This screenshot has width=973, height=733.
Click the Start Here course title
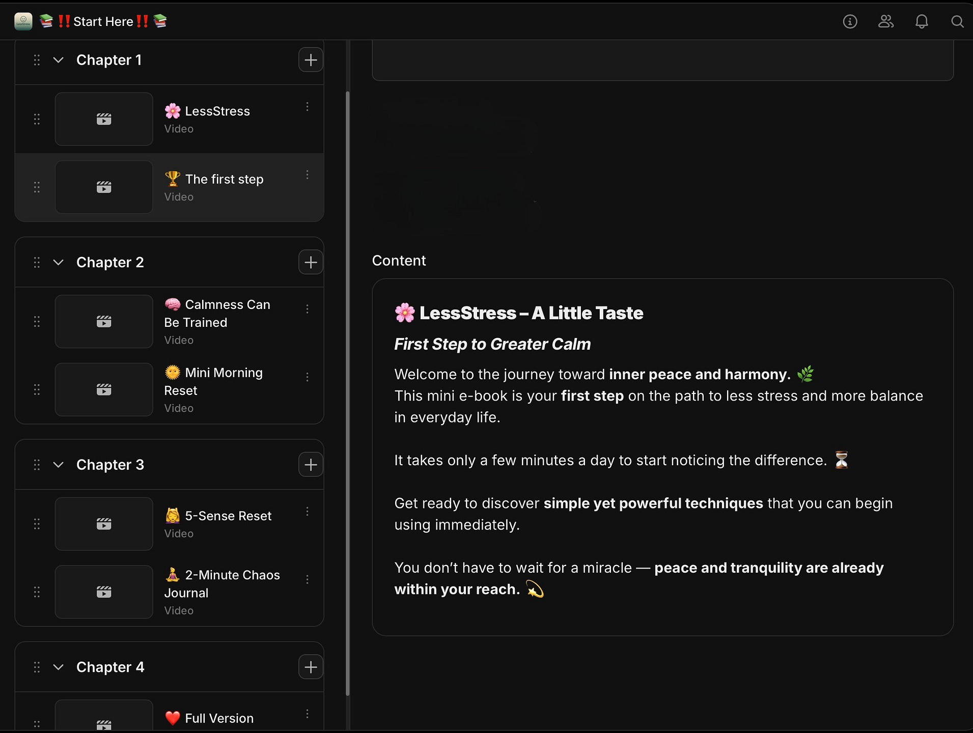point(103,21)
